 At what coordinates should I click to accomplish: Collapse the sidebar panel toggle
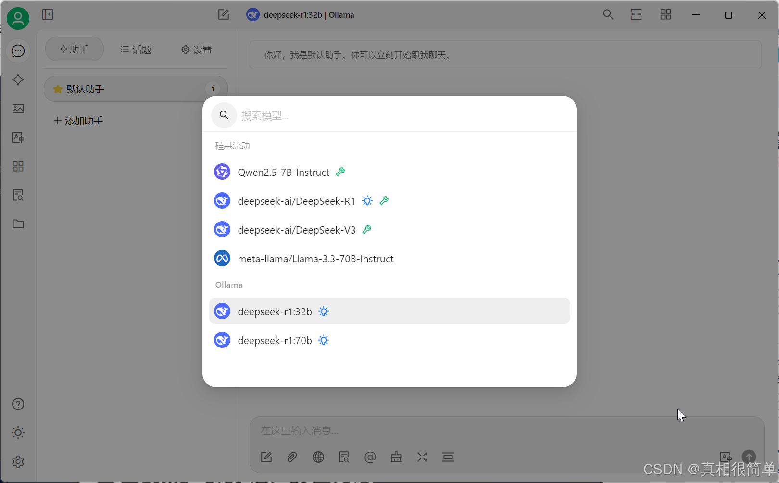tap(48, 14)
